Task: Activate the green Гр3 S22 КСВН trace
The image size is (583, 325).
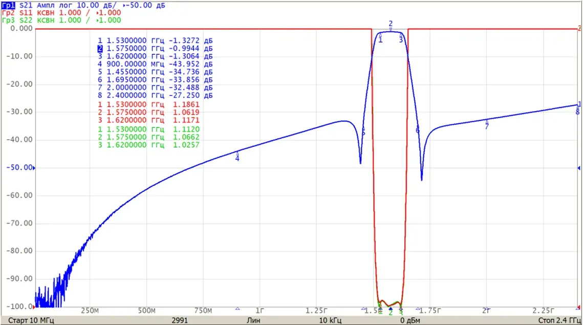Action: click(x=61, y=20)
